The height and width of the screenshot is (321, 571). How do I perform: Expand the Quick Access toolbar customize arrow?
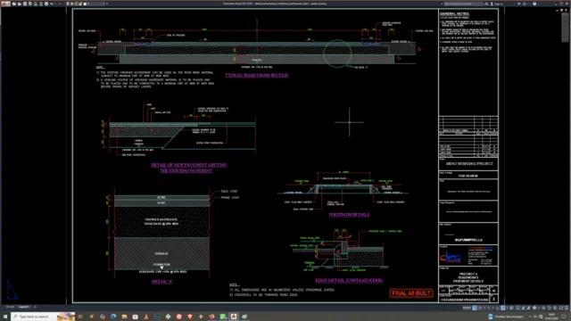pyautogui.click(x=107, y=4)
